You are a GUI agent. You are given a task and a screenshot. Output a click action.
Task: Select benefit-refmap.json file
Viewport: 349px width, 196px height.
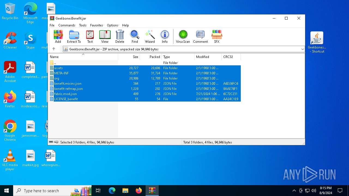[x=145, y=89]
